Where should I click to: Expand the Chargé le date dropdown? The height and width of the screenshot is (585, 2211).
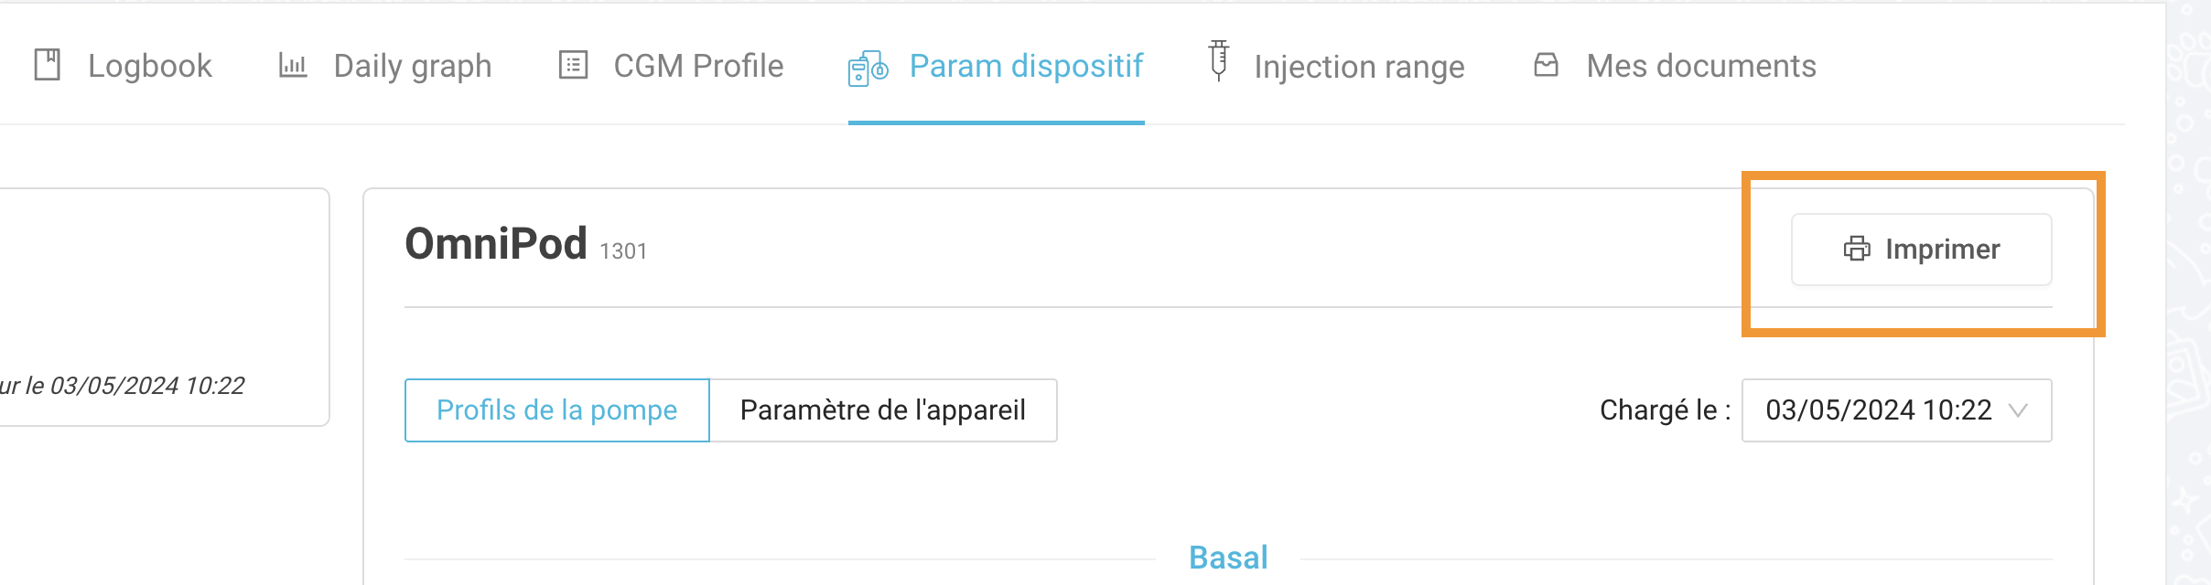click(x=1896, y=410)
